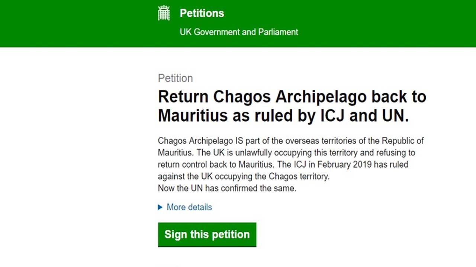Viewport: 476px width, 267px height.
Task: Click the line starting "Mauritius. The UK is unlawfully"
Action: [x=286, y=153]
